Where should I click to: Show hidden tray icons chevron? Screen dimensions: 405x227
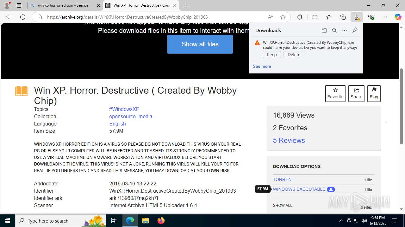point(341,221)
